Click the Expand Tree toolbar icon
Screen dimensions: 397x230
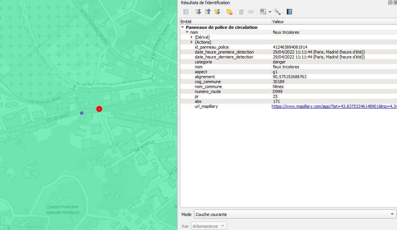(198, 12)
